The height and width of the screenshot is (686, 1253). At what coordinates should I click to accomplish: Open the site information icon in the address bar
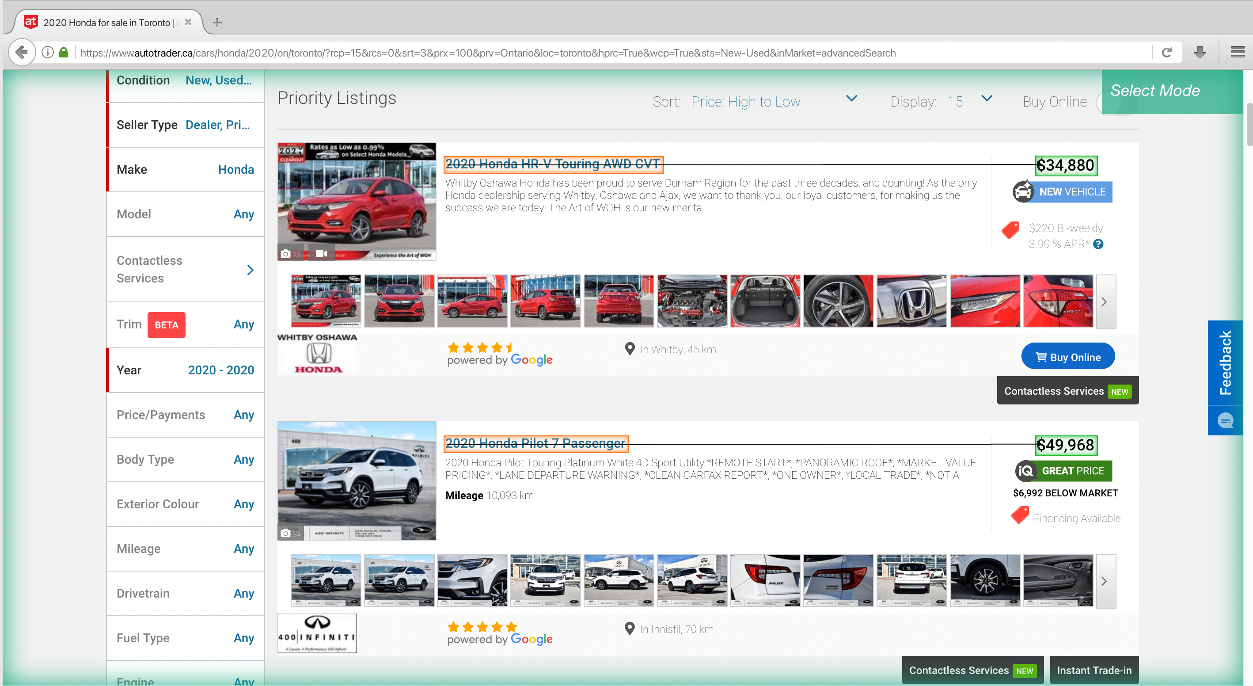tap(48, 52)
